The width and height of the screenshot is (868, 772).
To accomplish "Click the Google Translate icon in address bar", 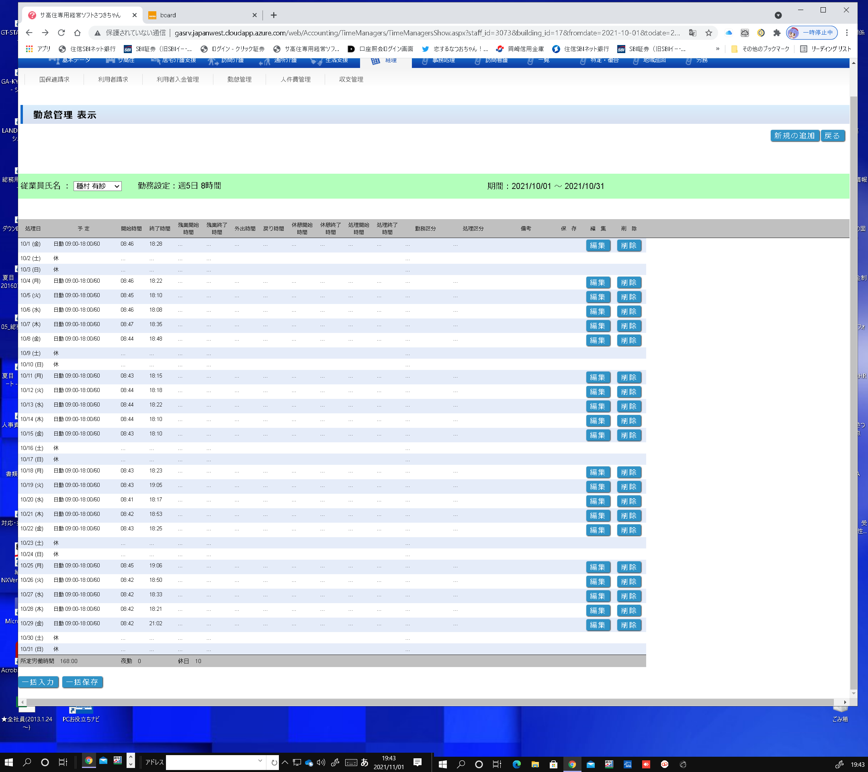I will coord(692,33).
